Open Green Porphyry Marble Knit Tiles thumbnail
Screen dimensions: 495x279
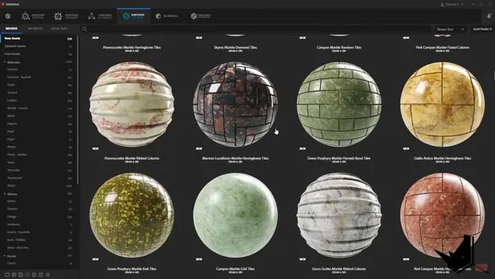pos(132,215)
